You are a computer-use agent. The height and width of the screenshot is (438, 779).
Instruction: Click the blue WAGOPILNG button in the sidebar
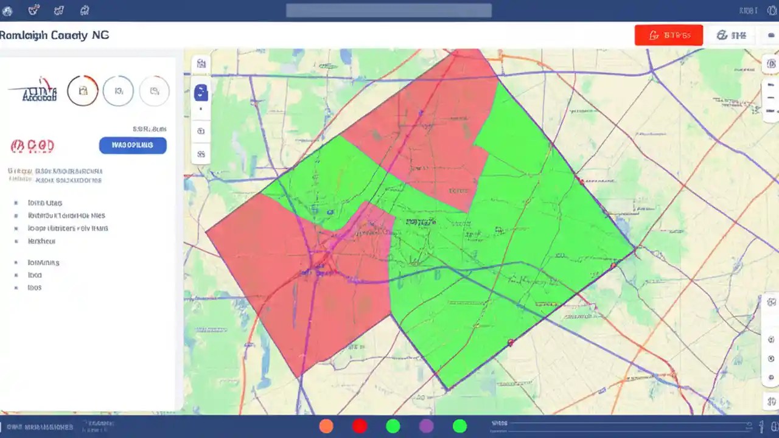click(133, 145)
